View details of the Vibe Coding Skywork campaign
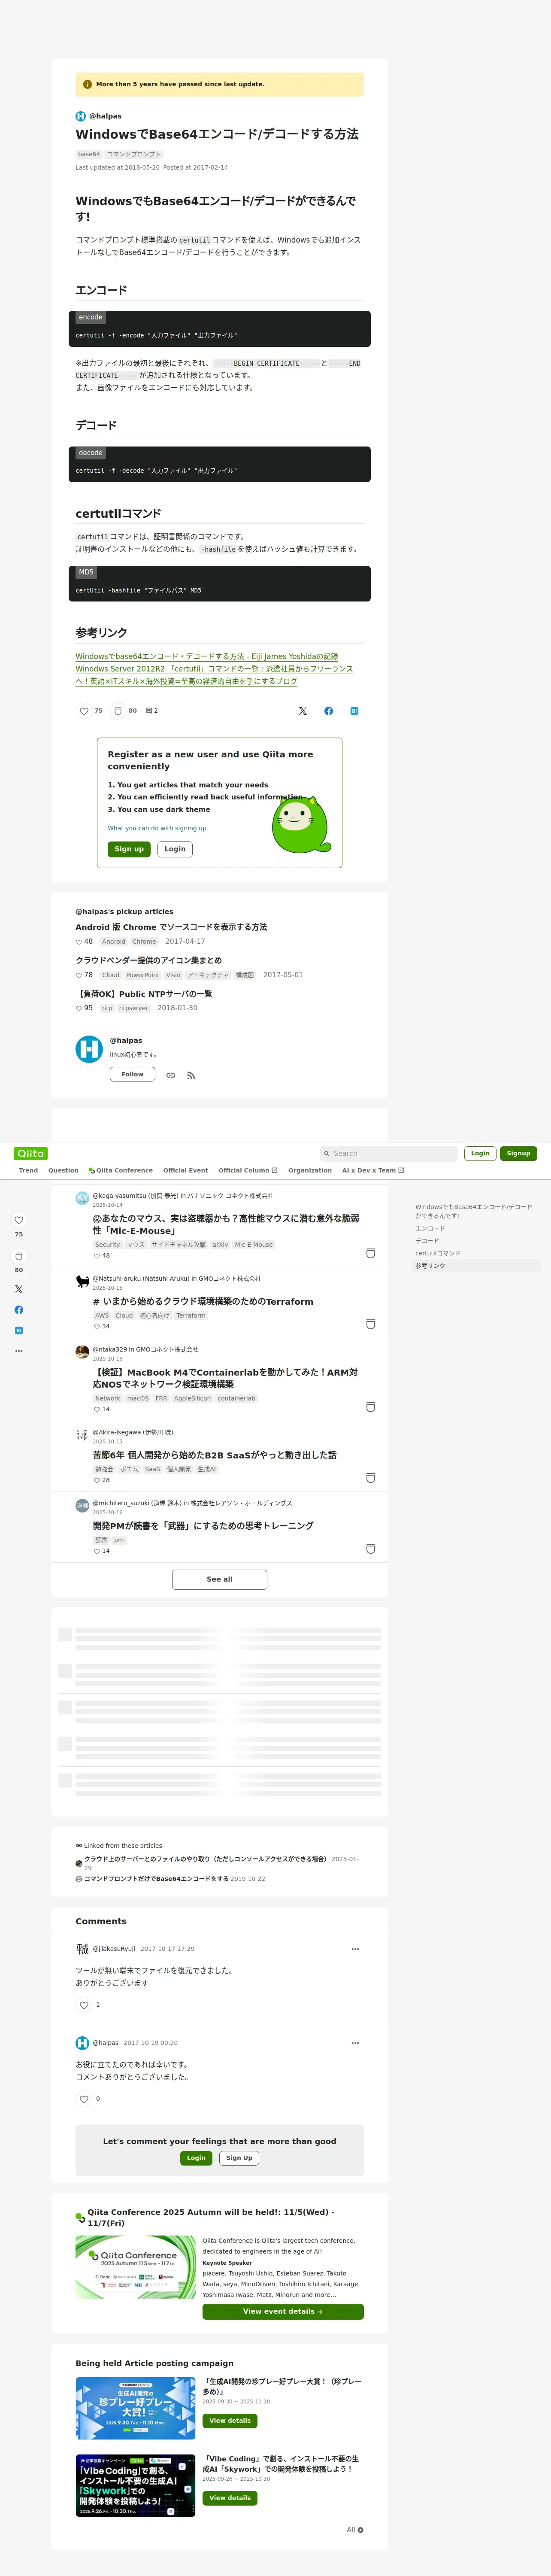Image resolution: width=551 pixels, height=2576 pixels. (x=230, y=2498)
